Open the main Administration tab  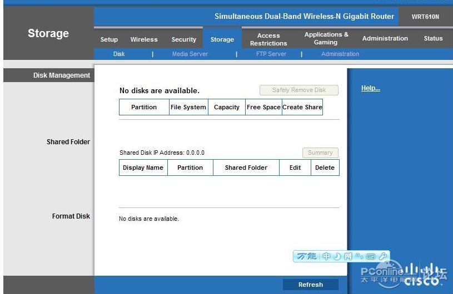click(385, 38)
